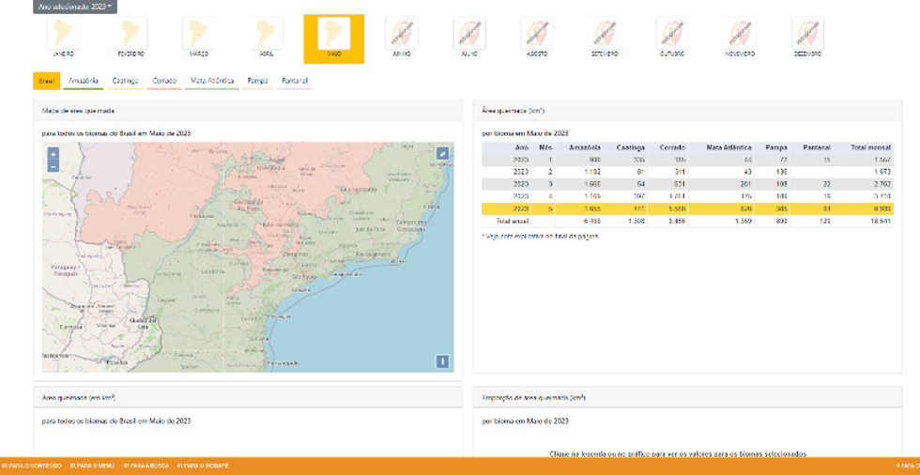Screen dimensions: 920x475
Task: Pick the Abril month map icon
Action: tap(266, 34)
